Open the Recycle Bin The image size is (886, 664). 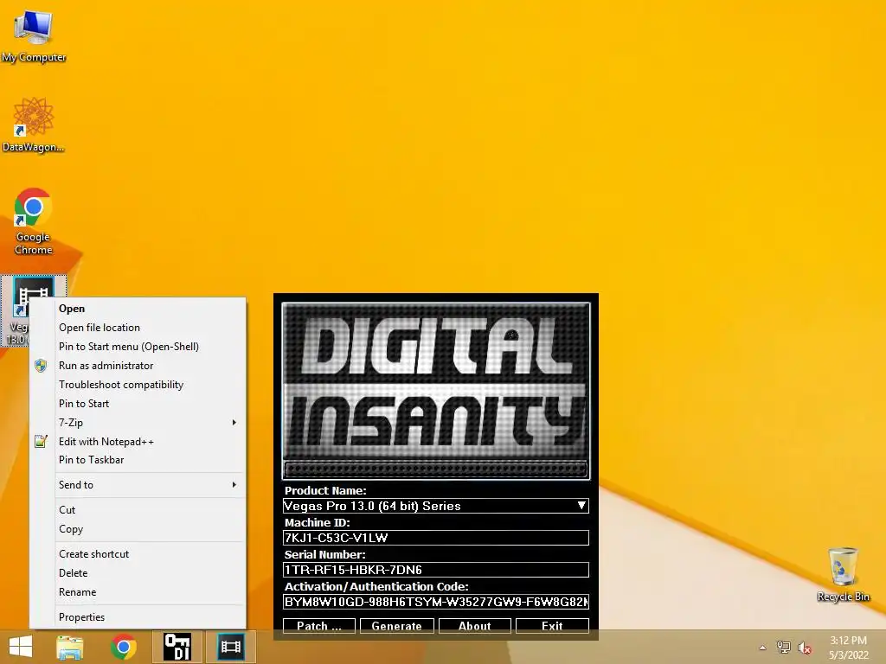(x=843, y=574)
